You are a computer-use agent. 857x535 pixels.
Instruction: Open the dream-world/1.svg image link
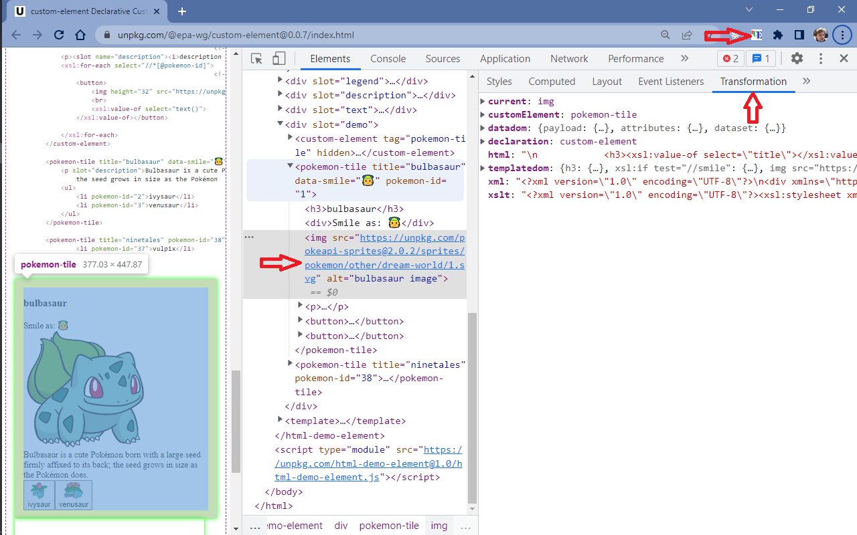pyautogui.click(x=384, y=258)
